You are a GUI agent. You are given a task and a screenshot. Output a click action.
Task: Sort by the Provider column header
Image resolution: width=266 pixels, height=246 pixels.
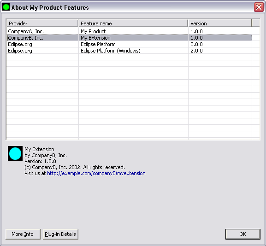point(42,23)
